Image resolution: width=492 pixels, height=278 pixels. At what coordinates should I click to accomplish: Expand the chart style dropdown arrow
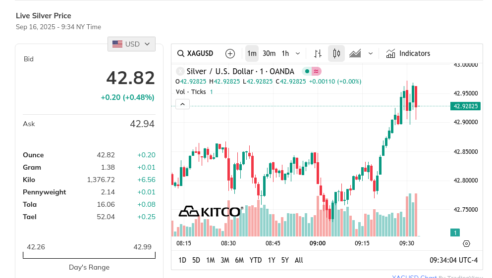tap(371, 53)
